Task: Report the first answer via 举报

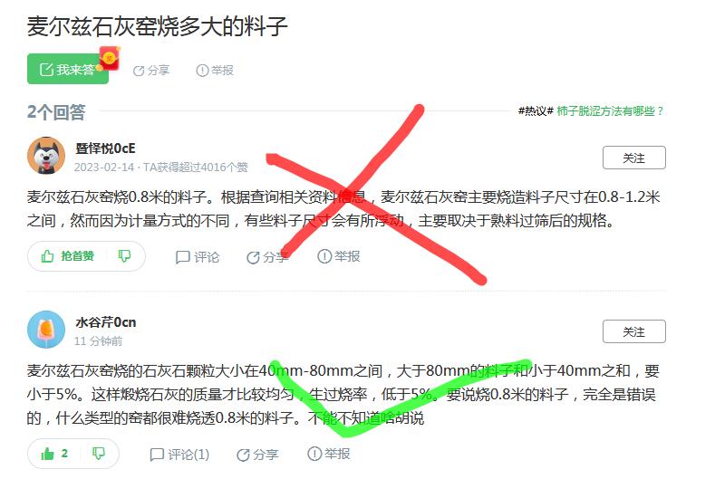Action: [339, 256]
